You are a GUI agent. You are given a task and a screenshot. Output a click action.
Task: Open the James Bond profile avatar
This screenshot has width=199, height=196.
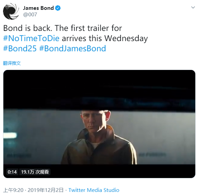pyautogui.click(x=11, y=11)
